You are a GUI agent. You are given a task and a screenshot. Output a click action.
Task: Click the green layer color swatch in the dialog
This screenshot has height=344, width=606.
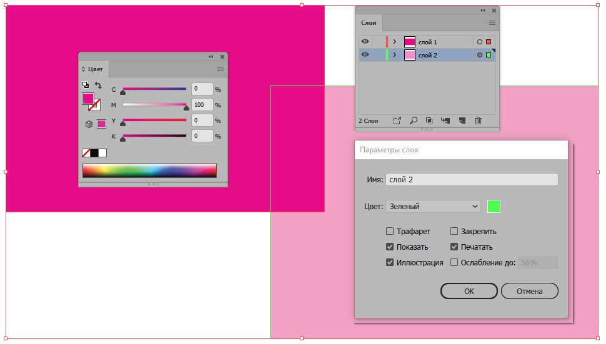[x=494, y=206]
